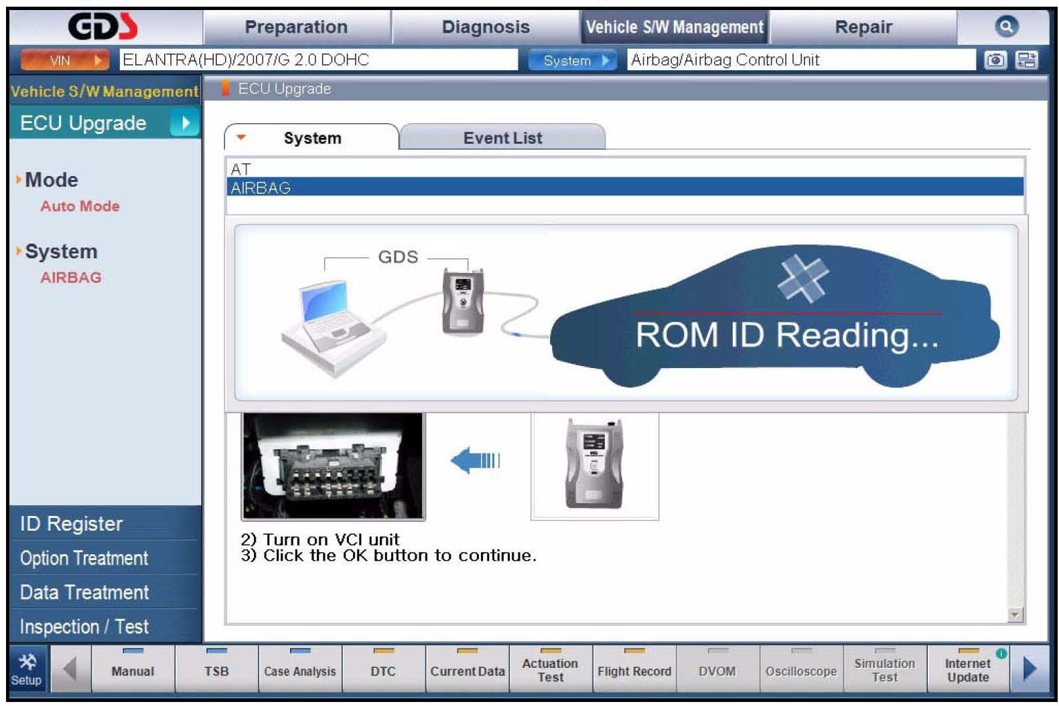
Task: Select AIRBAG in the system list
Action: click(x=625, y=187)
